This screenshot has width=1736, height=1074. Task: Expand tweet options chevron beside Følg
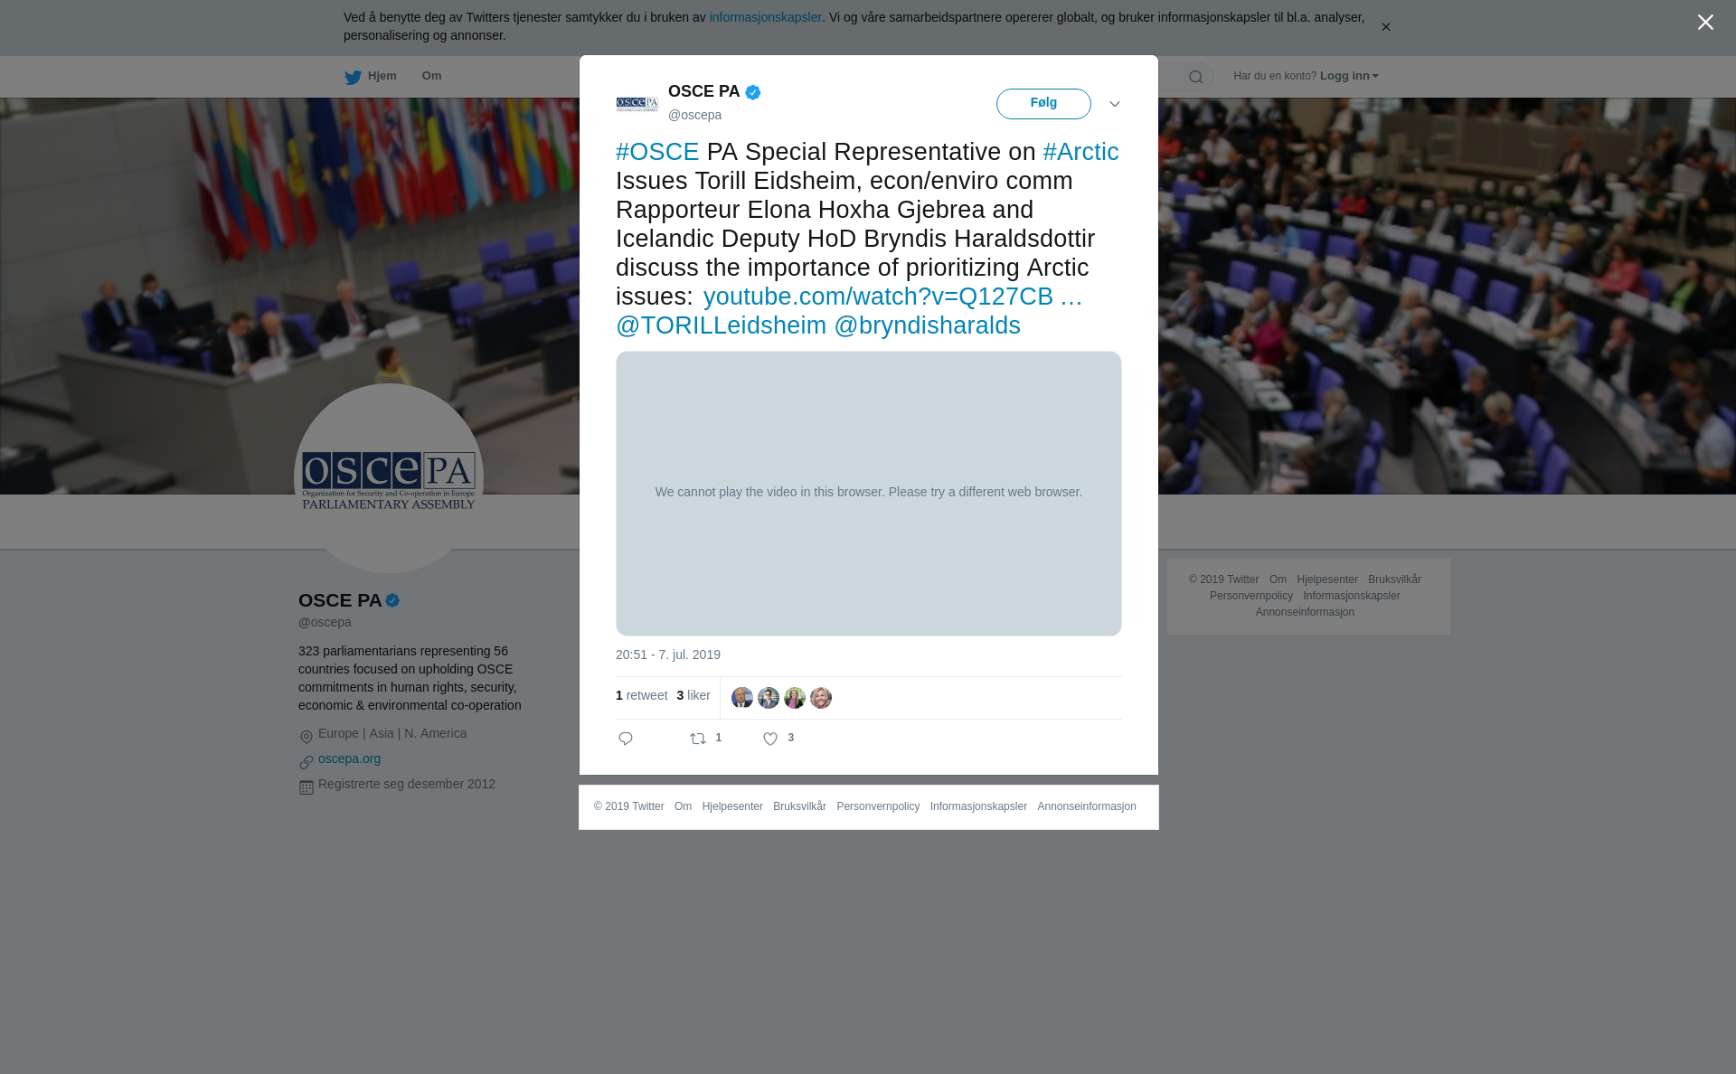point(1115,104)
